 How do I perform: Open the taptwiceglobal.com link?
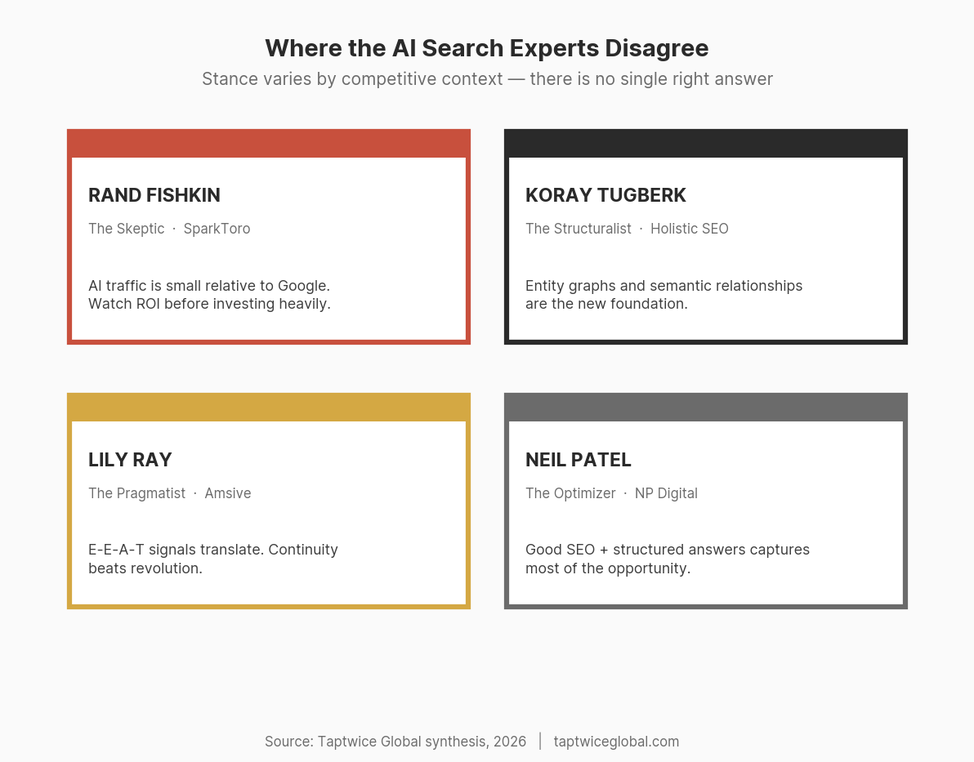tap(616, 742)
